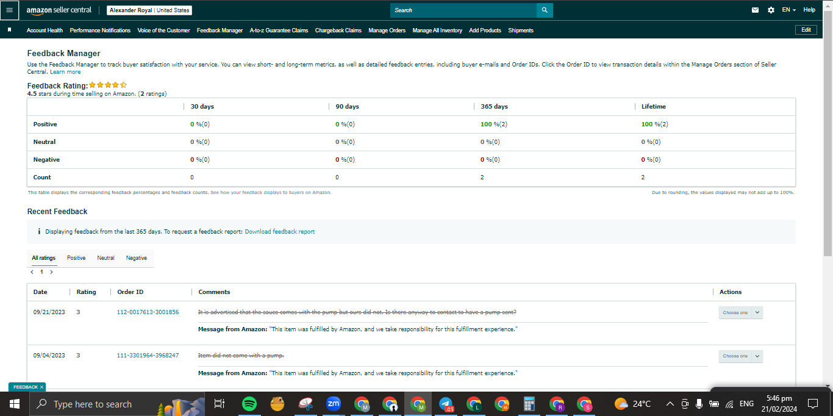833x416 pixels.
Task: Open order 111-3301964-3968247
Action: click(148, 356)
